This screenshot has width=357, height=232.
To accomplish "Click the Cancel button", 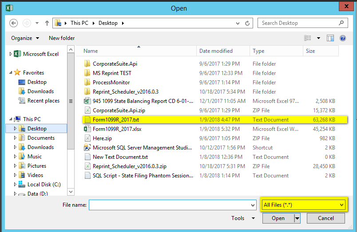I will click(x=326, y=218).
